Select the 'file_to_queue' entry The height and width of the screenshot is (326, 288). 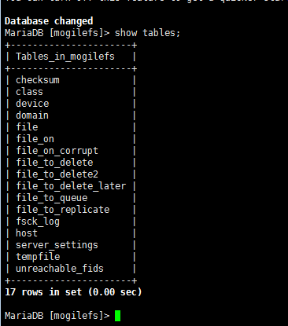pyautogui.click(x=52, y=198)
